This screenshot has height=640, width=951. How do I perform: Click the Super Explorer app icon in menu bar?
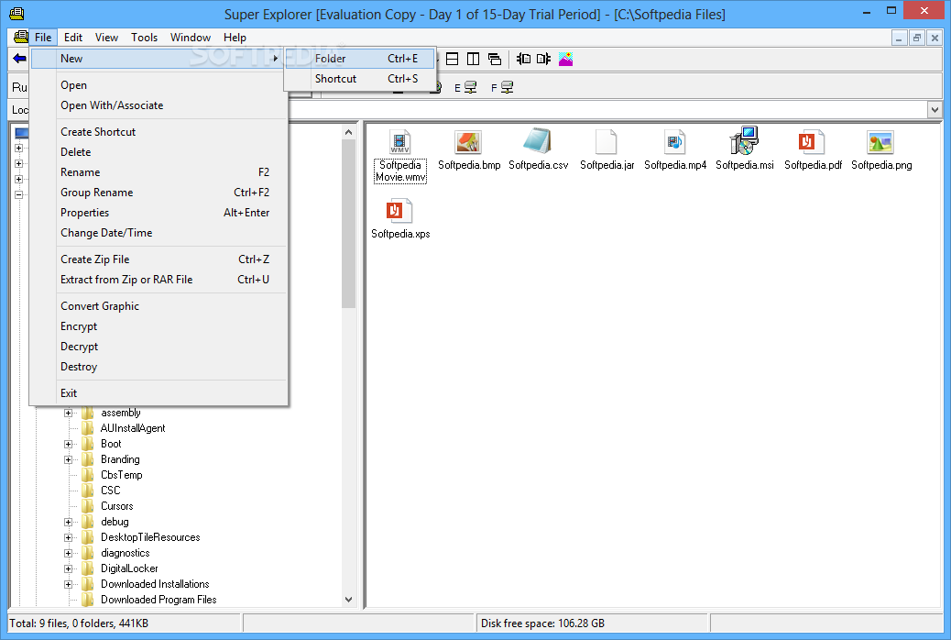21,37
